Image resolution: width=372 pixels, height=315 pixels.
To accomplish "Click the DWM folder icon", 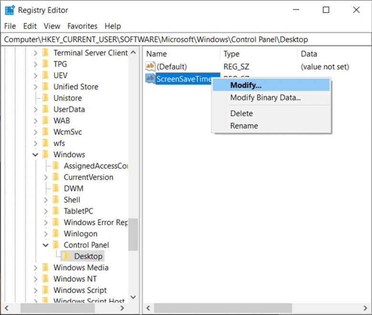I will point(56,188).
